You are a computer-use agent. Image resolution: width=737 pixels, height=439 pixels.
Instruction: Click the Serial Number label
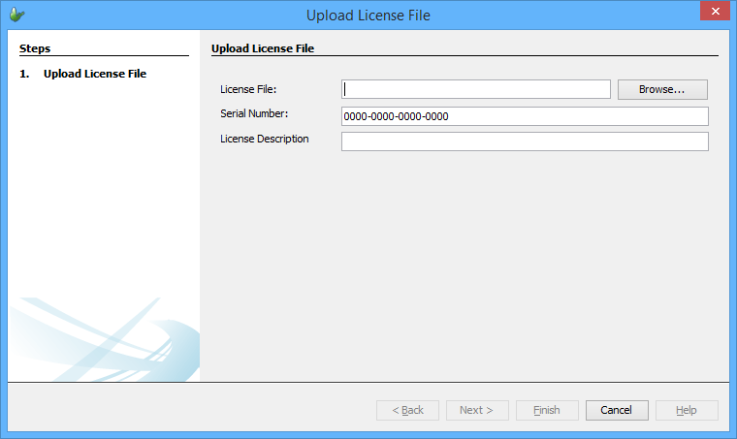254,114
